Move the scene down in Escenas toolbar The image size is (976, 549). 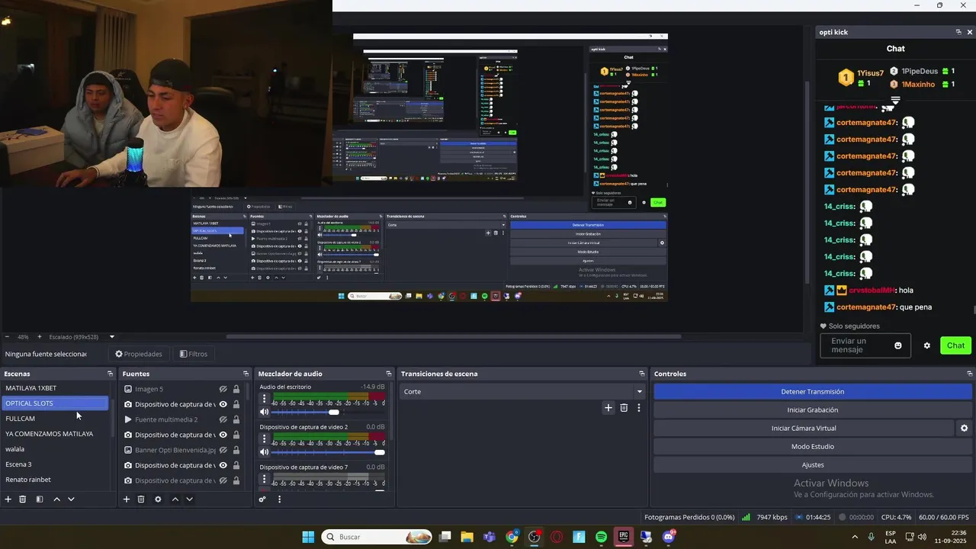(71, 499)
